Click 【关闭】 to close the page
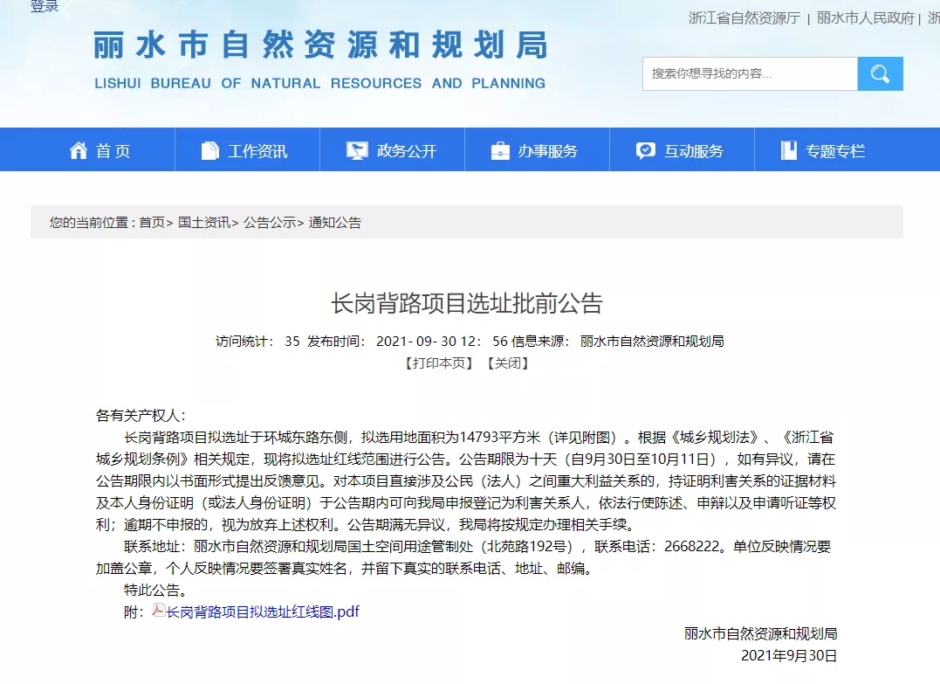The height and width of the screenshot is (684, 940). coord(508,363)
